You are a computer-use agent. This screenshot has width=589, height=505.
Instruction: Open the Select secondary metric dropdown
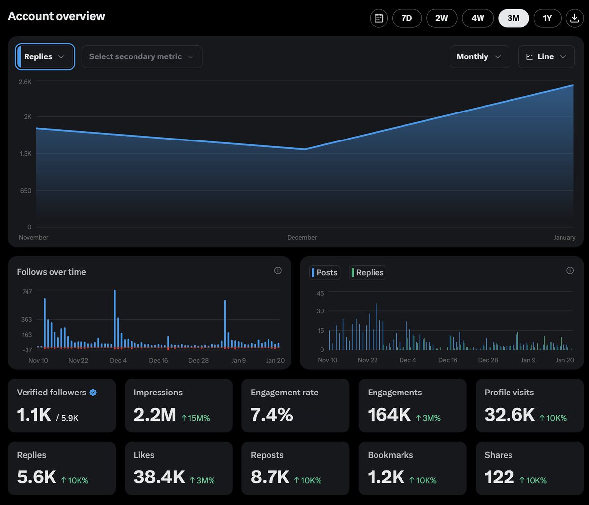142,56
